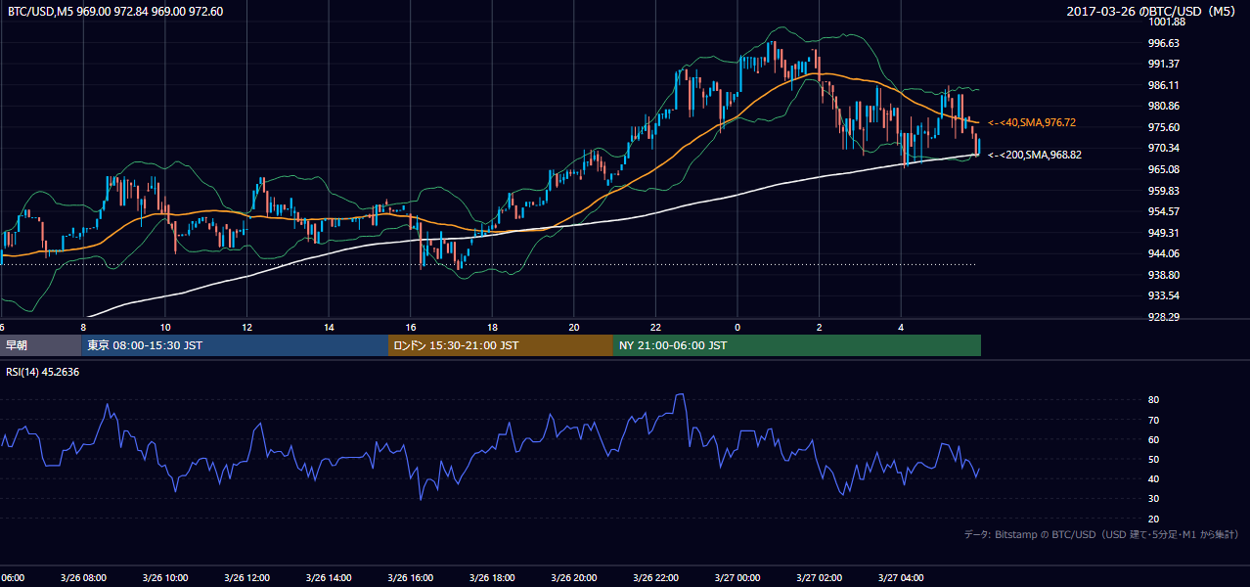The height and width of the screenshot is (587, 1250).
Task: Click hour tick 18 under price chart
Action: point(492,327)
